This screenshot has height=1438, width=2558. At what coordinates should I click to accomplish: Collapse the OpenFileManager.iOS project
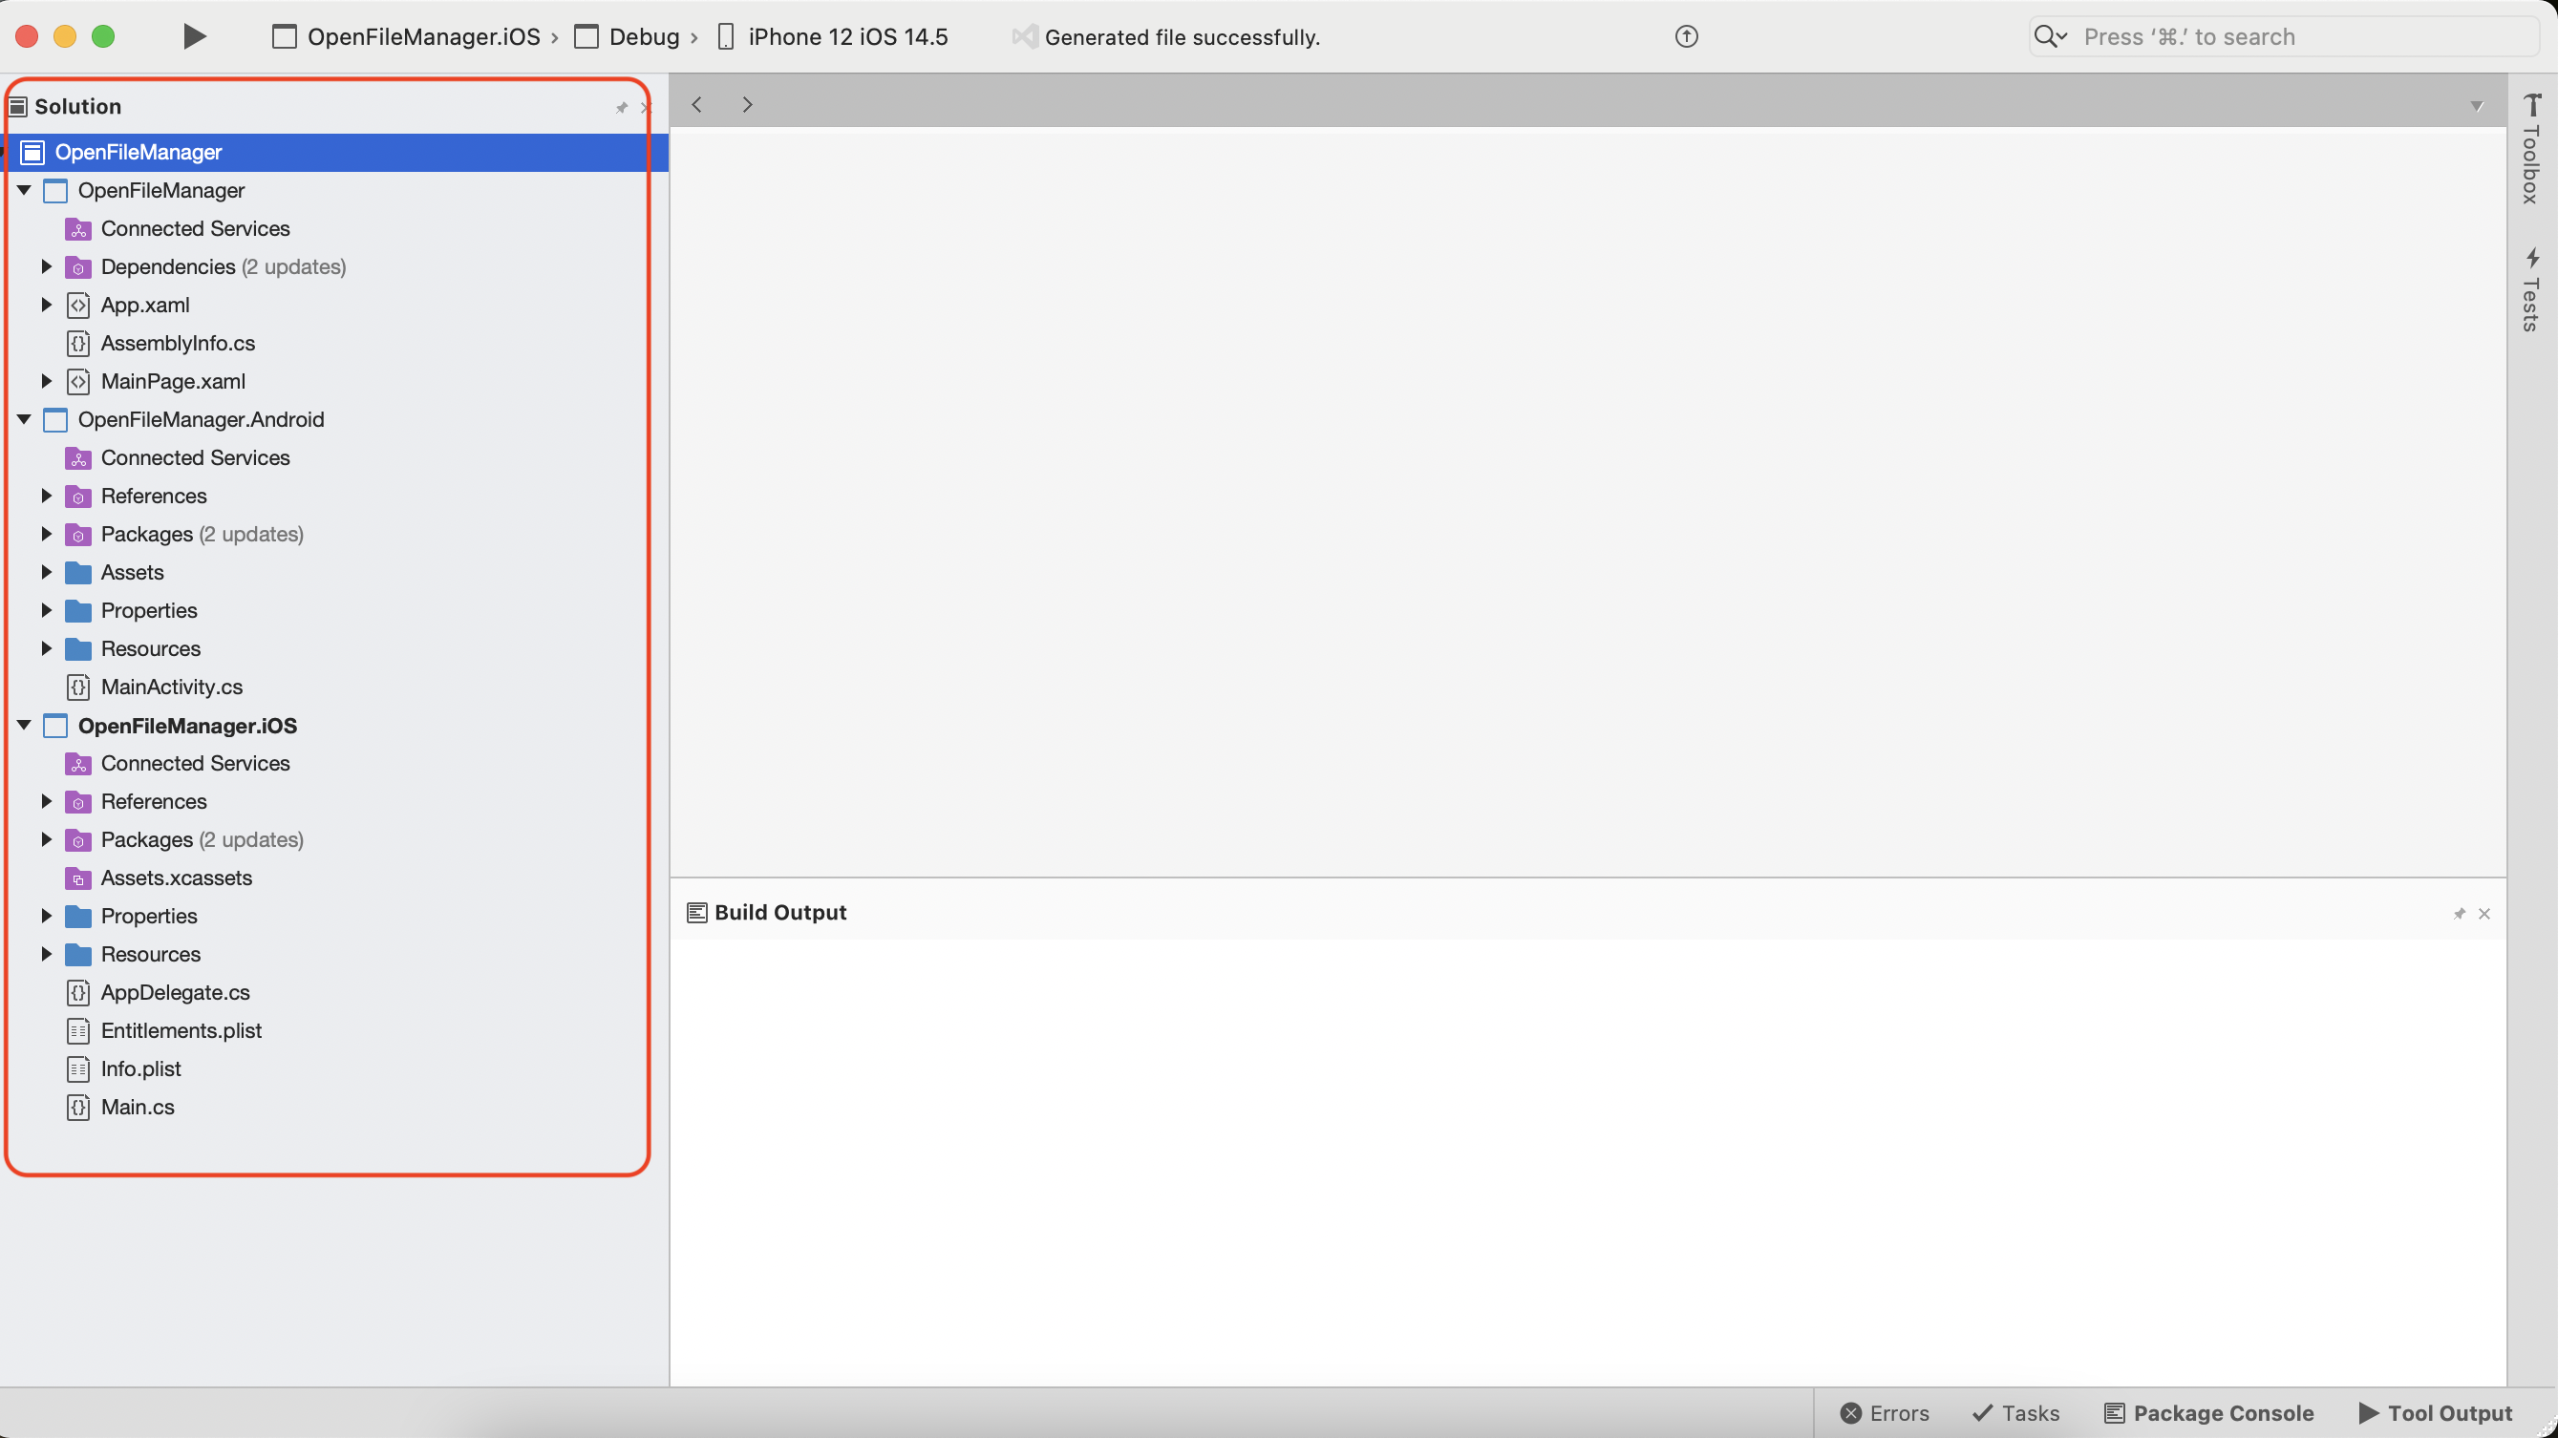pyautogui.click(x=24, y=725)
